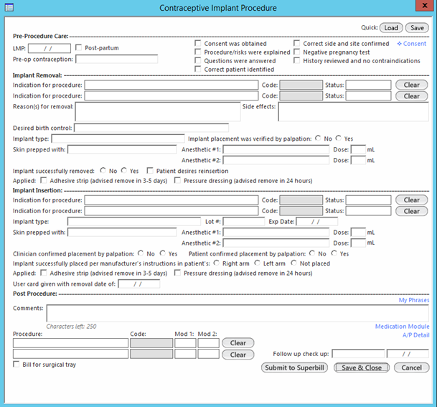Check insertion Adhesive strip applied
This screenshot has width=437, height=407.
44,273
